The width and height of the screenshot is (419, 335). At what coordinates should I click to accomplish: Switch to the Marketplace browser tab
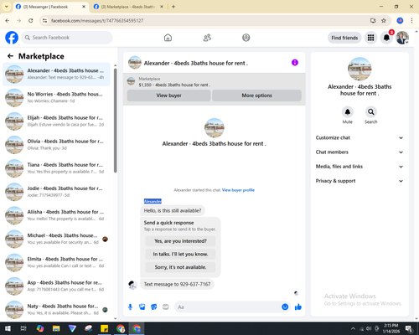(x=128, y=7)
